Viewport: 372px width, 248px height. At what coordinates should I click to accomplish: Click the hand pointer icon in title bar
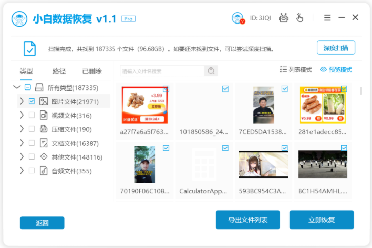(300, 18)
